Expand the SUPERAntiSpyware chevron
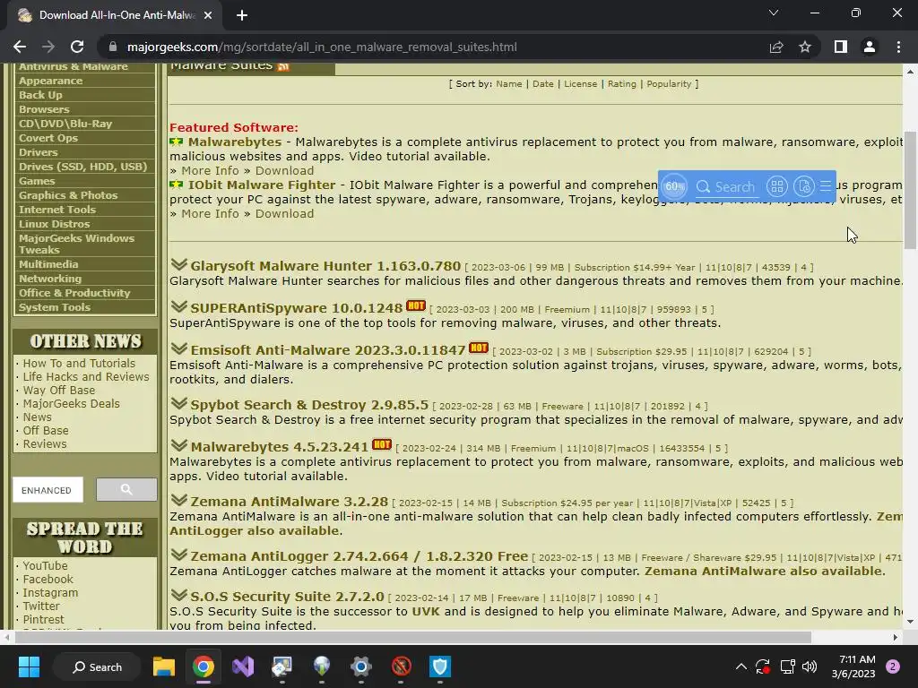The width and height of the screenshot is (918, 688). [178, 306]
